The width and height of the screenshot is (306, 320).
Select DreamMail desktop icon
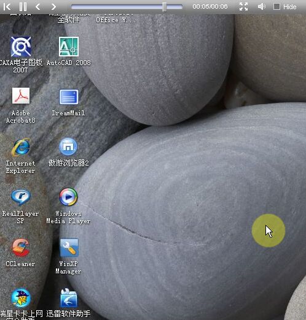pyautogui.click(x=69, y=97)
